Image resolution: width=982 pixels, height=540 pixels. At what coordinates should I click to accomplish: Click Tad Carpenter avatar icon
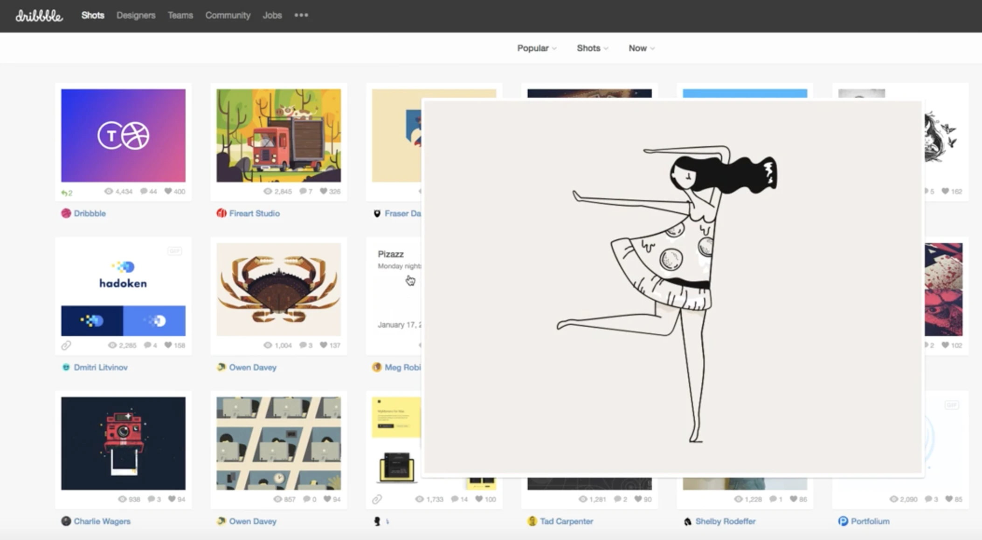pyautogui.click(x=532, y=521)
